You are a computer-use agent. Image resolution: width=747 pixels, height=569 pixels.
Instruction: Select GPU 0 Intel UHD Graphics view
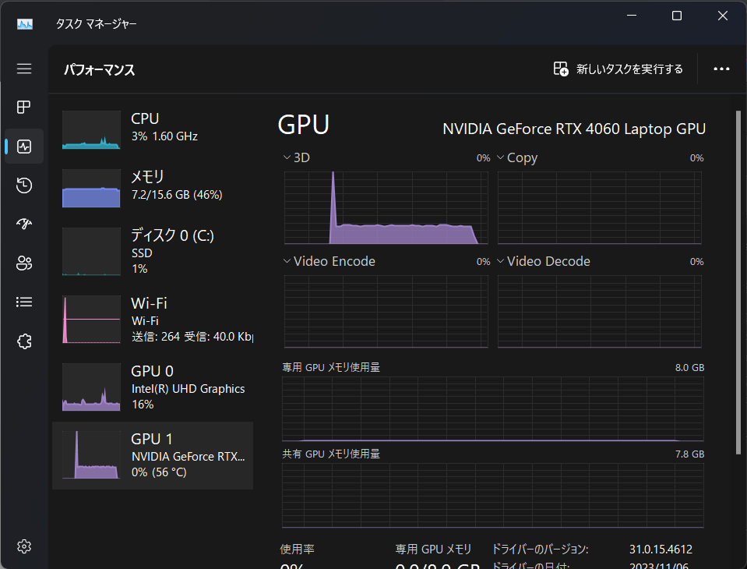point(152,387)
